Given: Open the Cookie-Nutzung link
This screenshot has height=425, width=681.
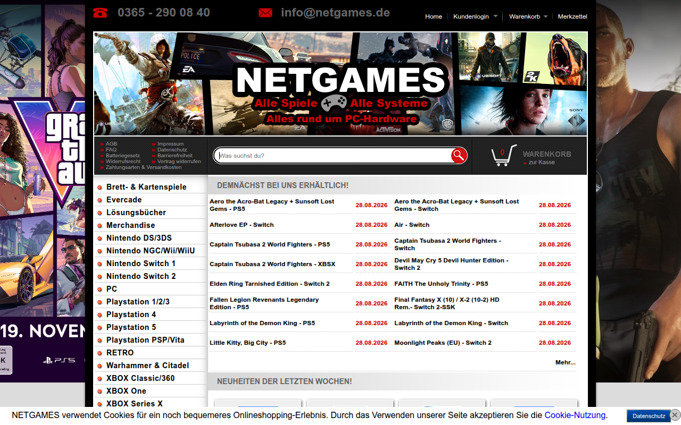Looking at the screenshot, I should click(x=575, y=415).
